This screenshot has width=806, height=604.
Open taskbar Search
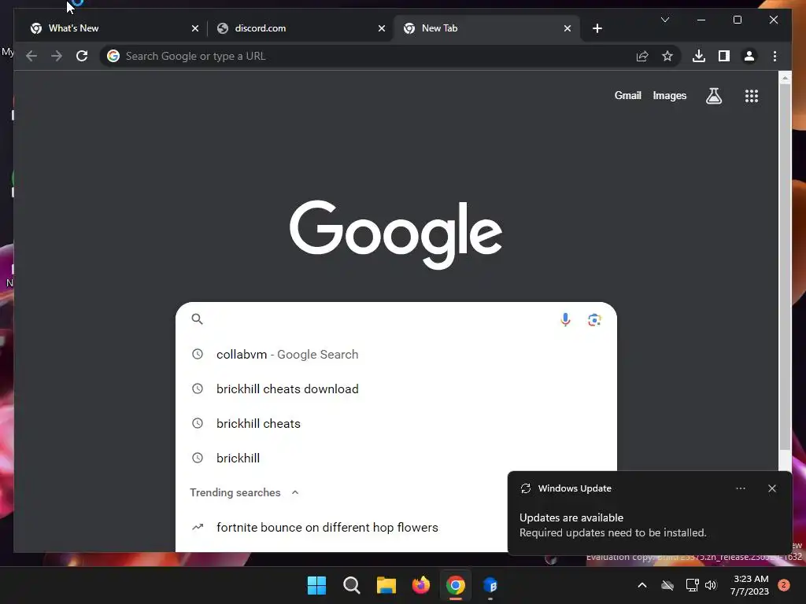352,585
